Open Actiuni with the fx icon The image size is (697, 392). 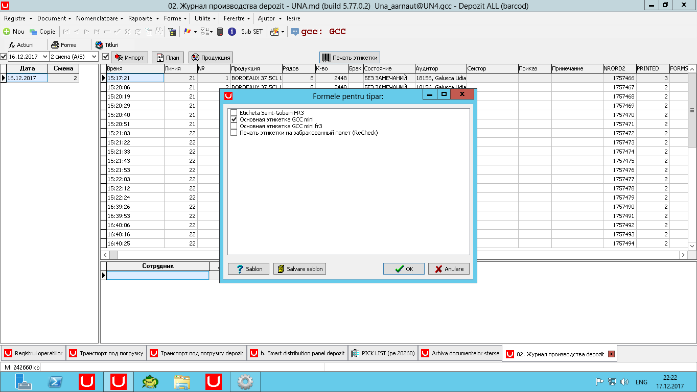point(21,45)
